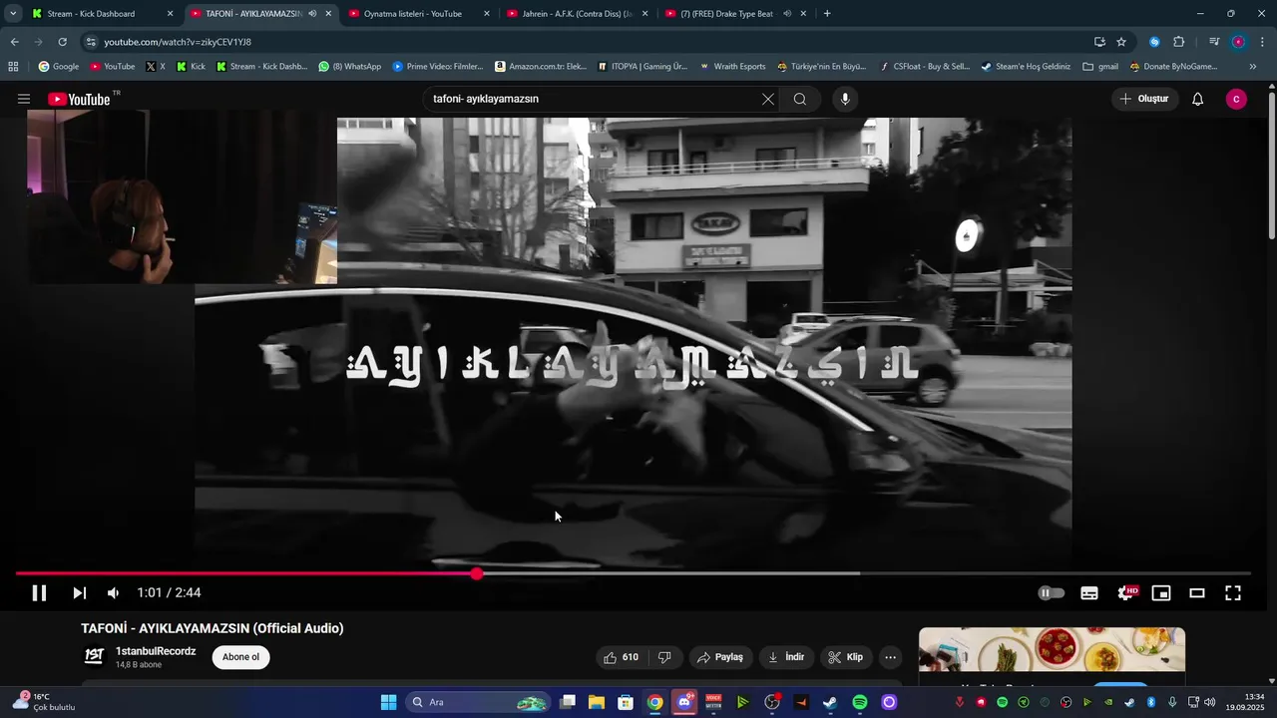The height and width of the screenshot is (718, 1277).
Task: Open the WhatsApp bookmark
Action: (350, 67)
